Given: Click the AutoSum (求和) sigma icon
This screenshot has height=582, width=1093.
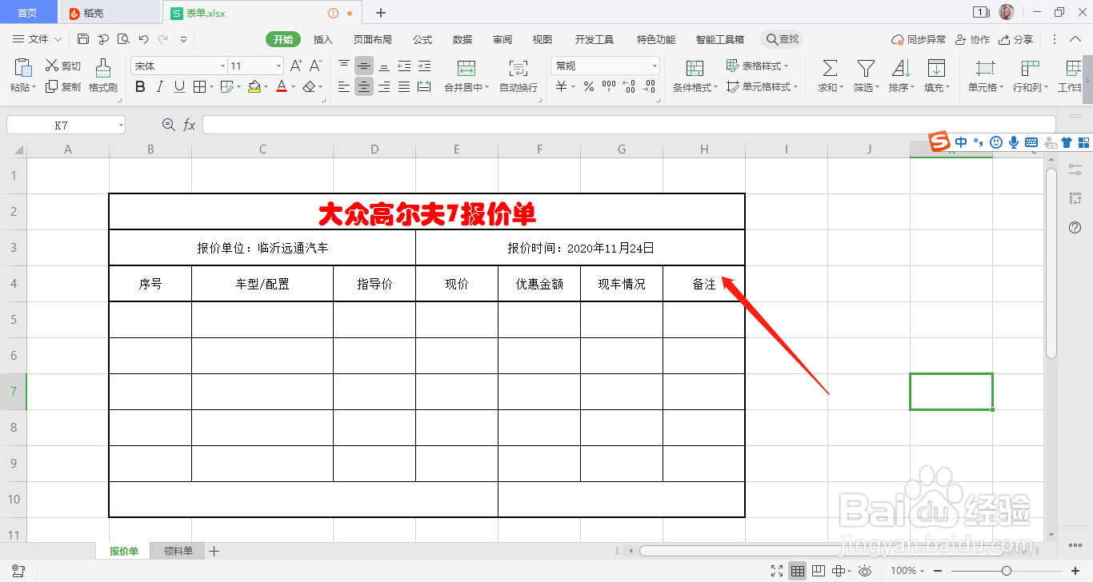Looking at the screenshot, I should 830,68.
